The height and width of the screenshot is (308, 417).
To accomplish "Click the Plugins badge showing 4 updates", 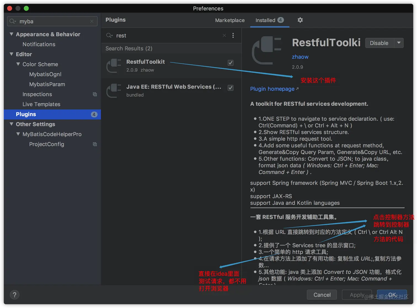I will [x=94, y=115].
